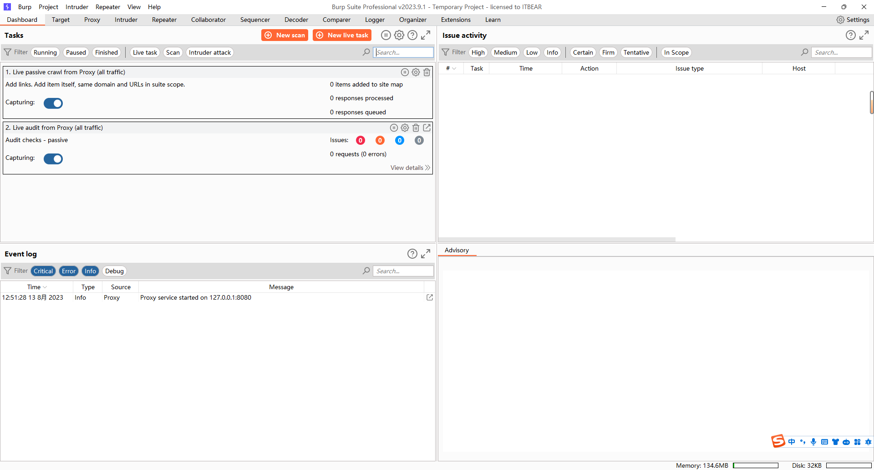Open help for the Event log
The height and width of the screenshot is (470, 874).
tap(412, 254)
